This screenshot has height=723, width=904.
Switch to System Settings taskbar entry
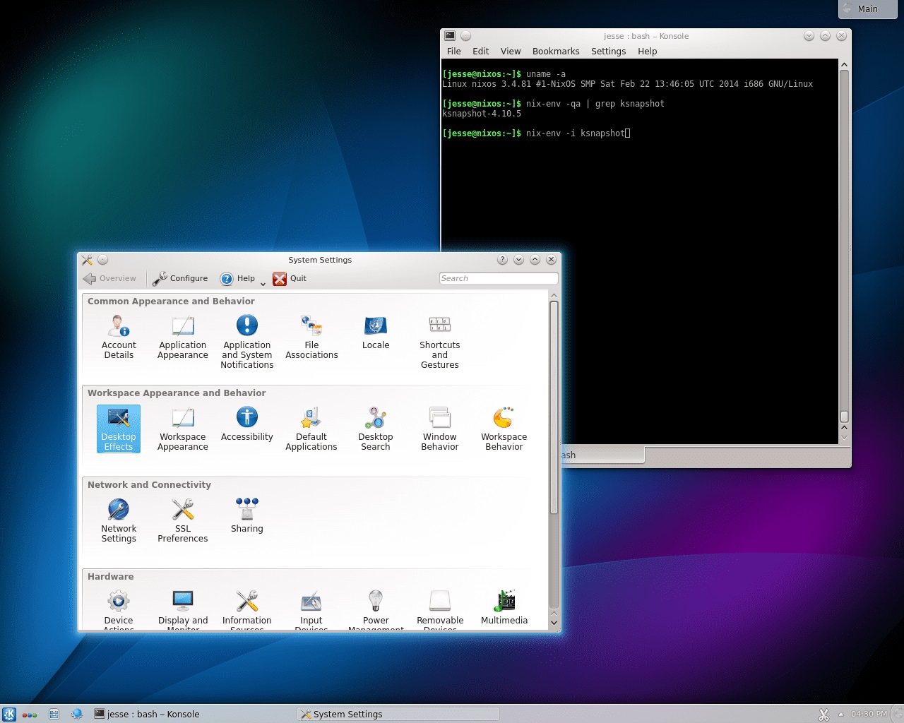tap(398, 714)
